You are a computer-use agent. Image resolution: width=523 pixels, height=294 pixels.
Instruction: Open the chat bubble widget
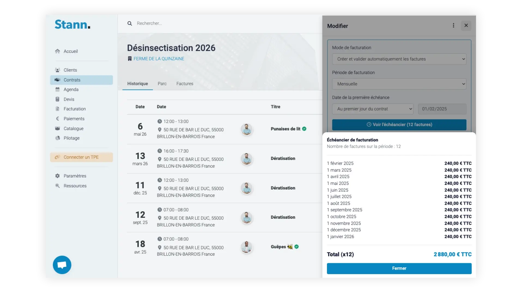pos(62,265)
